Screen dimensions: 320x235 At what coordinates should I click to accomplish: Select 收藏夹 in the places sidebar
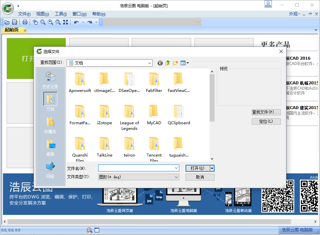(50, 125)
